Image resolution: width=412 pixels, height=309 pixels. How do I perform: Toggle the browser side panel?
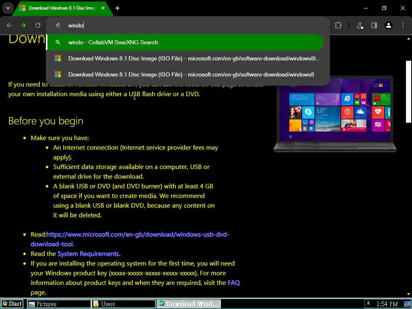tap(374, 25)
